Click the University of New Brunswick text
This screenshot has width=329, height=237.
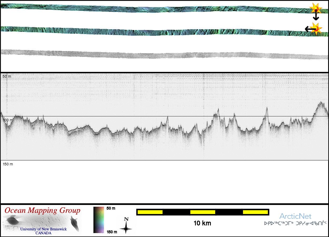(43, 229)
